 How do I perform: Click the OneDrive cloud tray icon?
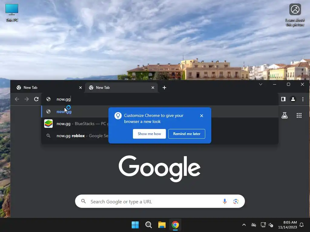point(254,225)
